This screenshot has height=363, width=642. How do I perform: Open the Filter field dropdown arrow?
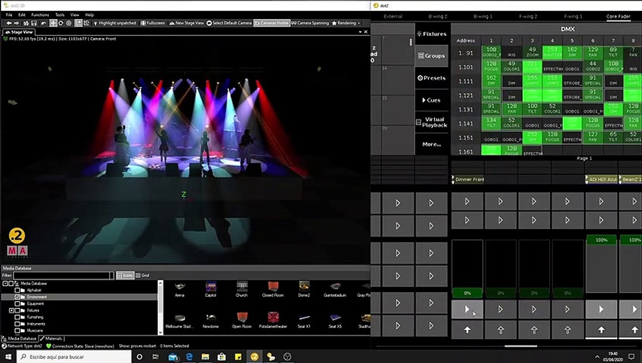click(x=112, y=276)
